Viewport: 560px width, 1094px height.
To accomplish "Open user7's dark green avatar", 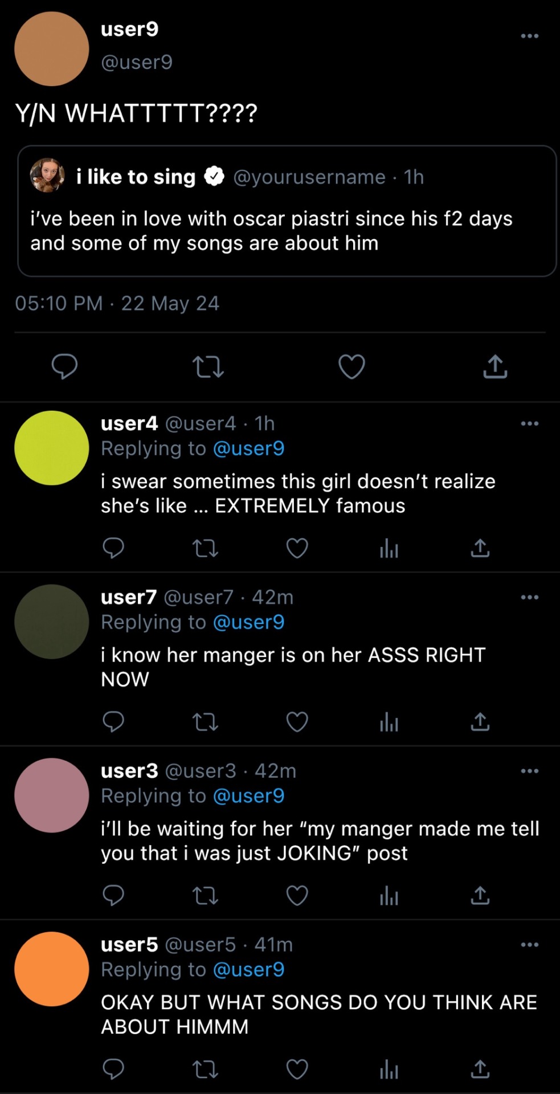I will (x=51, y=622).
